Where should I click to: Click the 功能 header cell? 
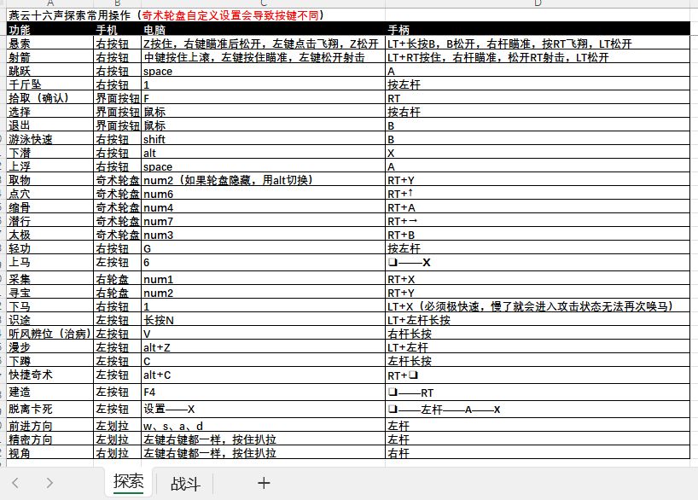click(49, 30)
